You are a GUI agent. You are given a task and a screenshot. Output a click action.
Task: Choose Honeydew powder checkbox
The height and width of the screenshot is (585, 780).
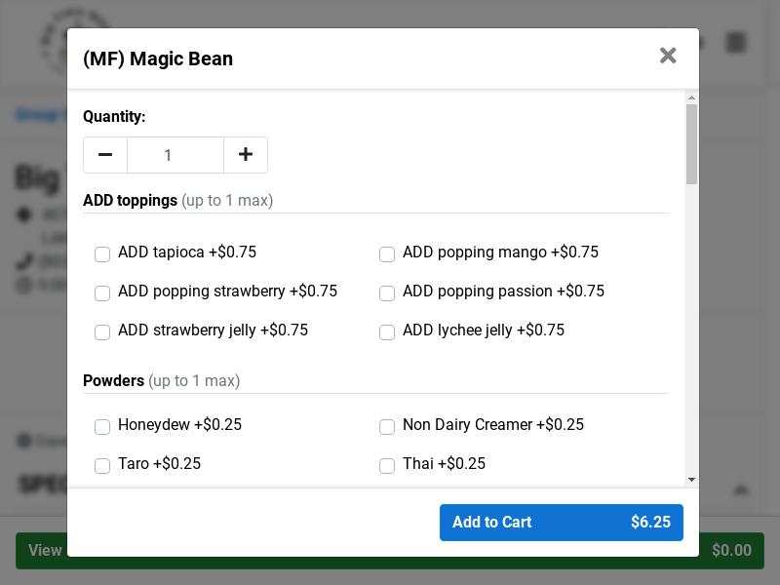click(x=102, y=427)
